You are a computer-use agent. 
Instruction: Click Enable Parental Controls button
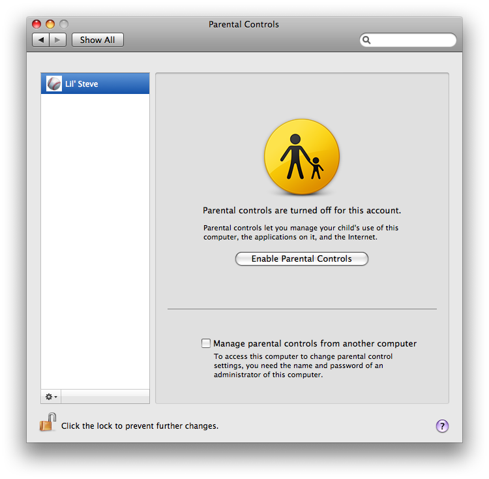tap(302, 258)
